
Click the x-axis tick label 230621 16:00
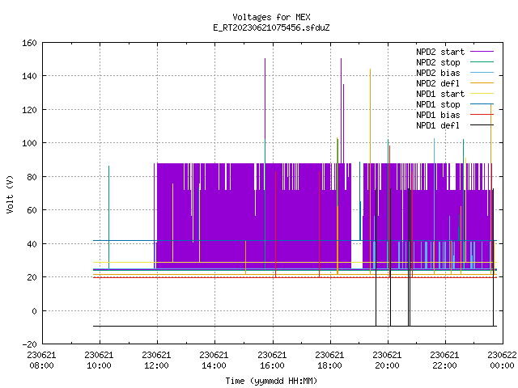coord(272,361)
